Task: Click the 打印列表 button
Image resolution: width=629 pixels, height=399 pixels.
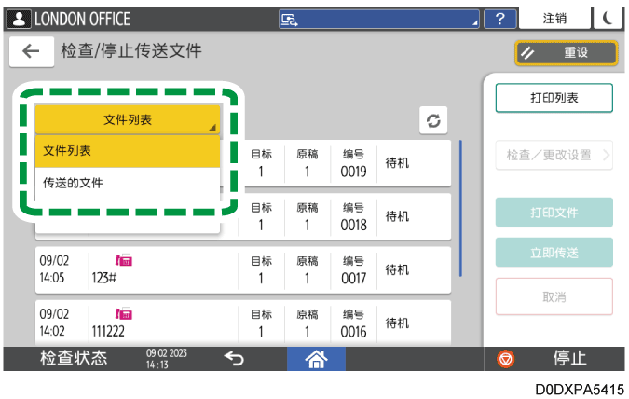Action: pos(554,98)
